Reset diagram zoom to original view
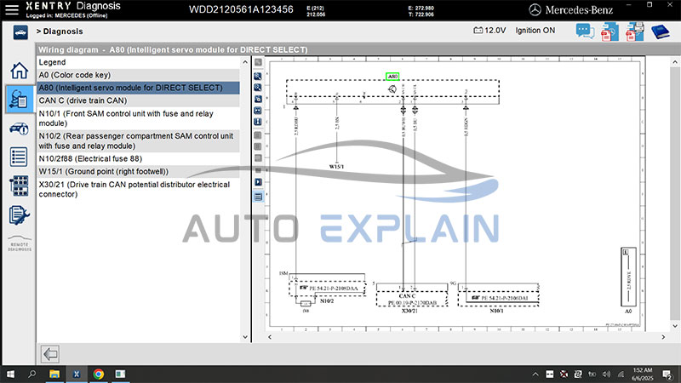 tap(258, 99)
